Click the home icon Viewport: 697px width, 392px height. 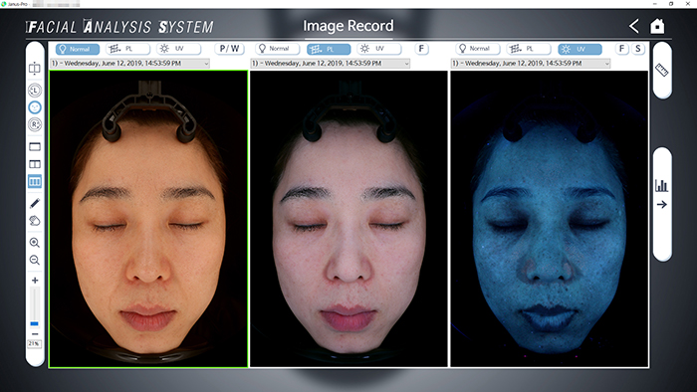pos(657,26)
